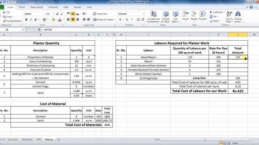The image size is (259, 145).
Task: Switch to the Formulas tab
Action: coord(53,7)
